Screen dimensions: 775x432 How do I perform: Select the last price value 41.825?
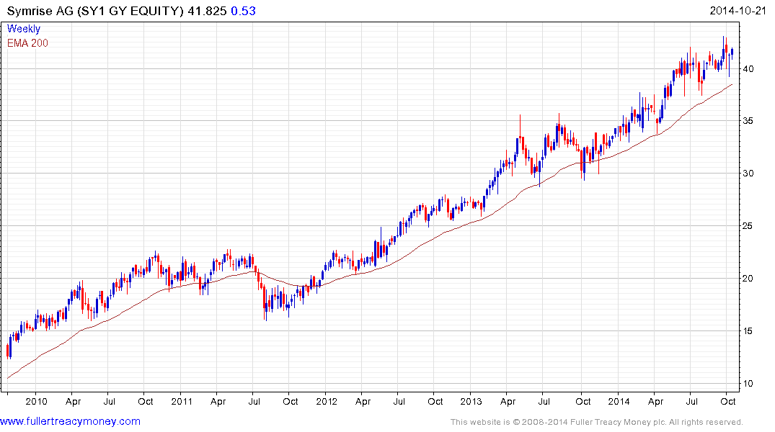point(207,11)
